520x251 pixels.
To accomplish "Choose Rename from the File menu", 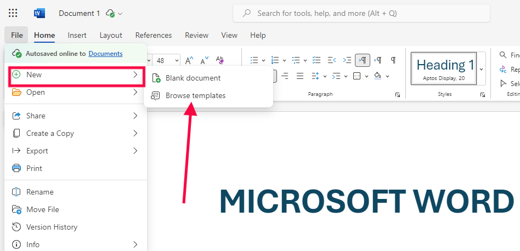I will pyautogui.click(x=76, y=192).
